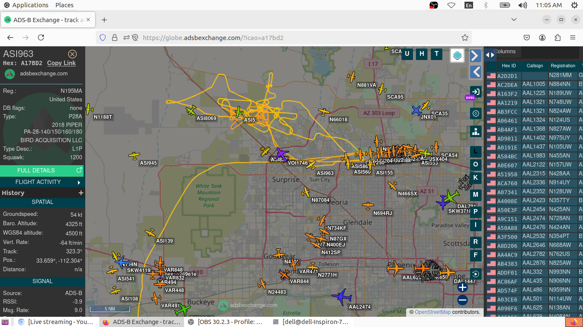Reload the ADS-B Exchange page
This screenshot has width=583, height=327.
pos(41,37)
